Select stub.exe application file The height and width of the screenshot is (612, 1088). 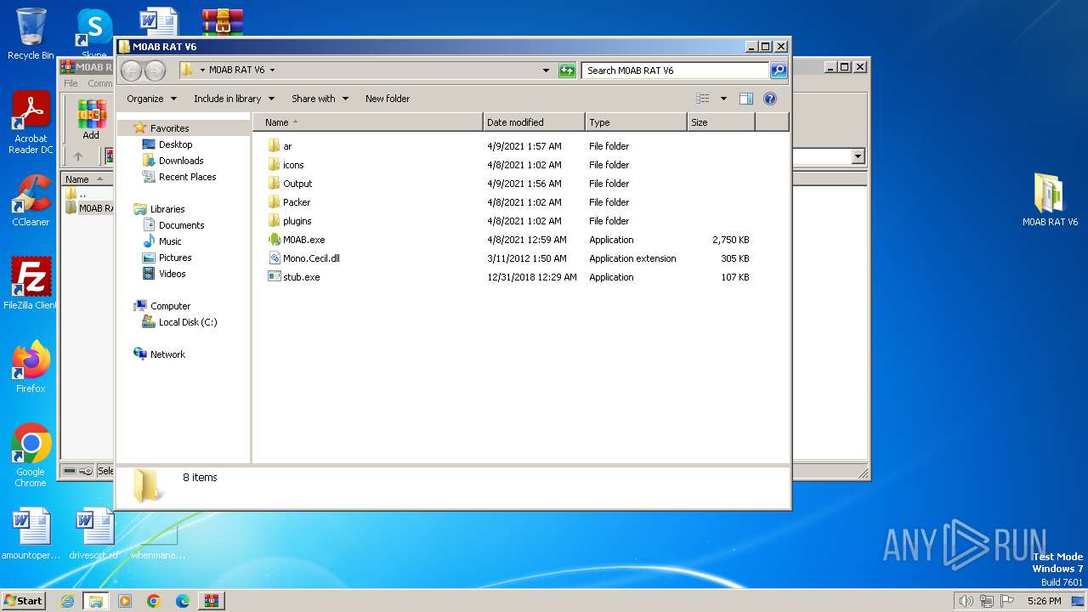pos(301,277)
